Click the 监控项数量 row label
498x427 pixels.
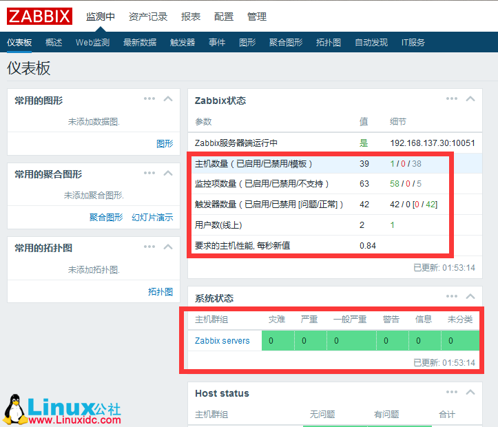(261, 184)
